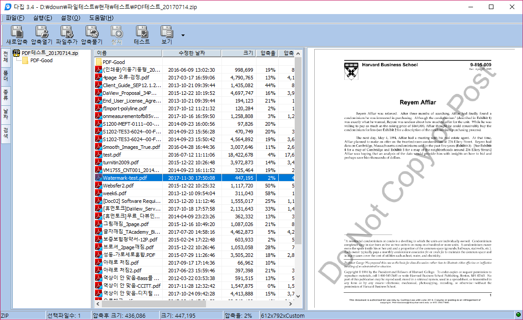523x320 pixels.
Task: Click the green status indicator in the status bar
Action: (518, 315)
